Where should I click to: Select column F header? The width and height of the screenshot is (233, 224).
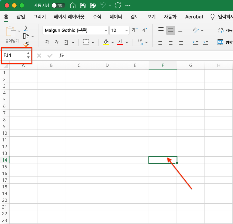point(163,65)
